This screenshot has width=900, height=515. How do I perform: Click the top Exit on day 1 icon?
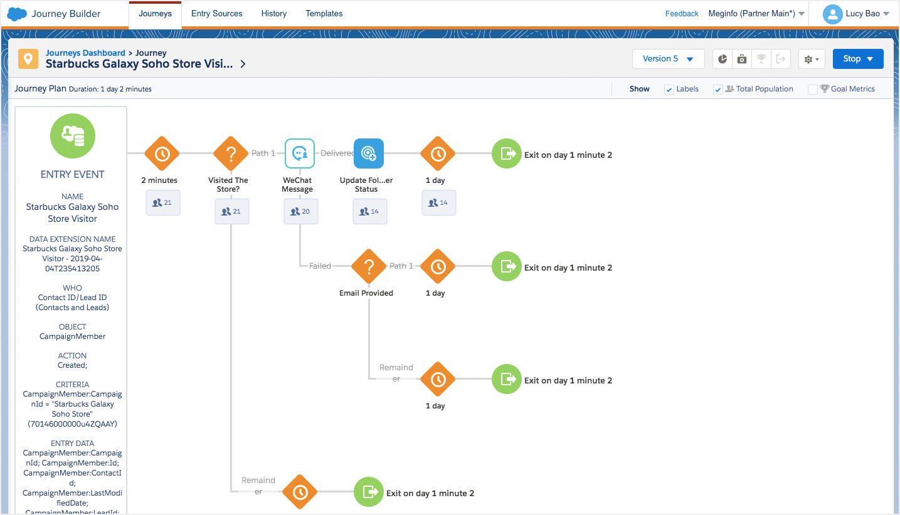click(x=506, y=153)
